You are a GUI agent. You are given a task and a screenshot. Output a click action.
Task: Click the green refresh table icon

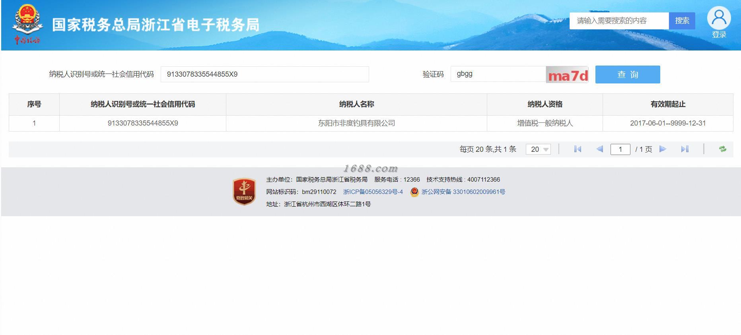pos(723,149)
